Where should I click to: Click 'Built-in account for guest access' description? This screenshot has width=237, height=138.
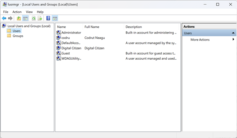[x=150, y=53]
